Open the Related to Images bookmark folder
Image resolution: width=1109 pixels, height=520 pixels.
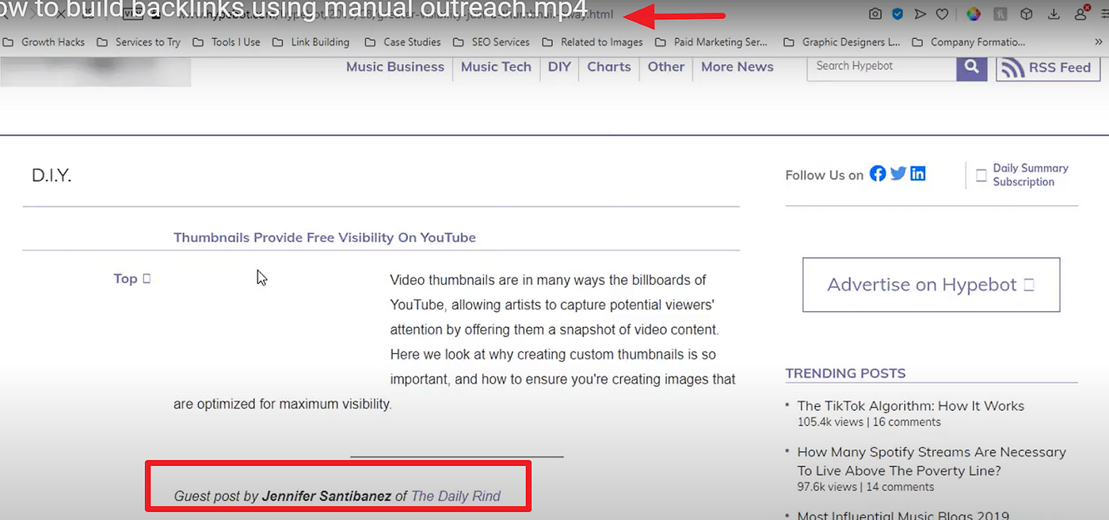click(x=593, y=42)
